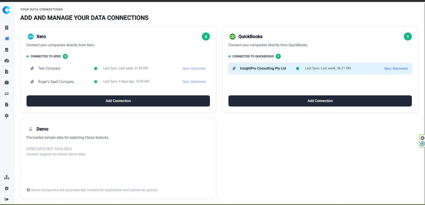Open the building (companies) sidebar icon
Viewport: 425px width, 205px height.
coord(6,28)
